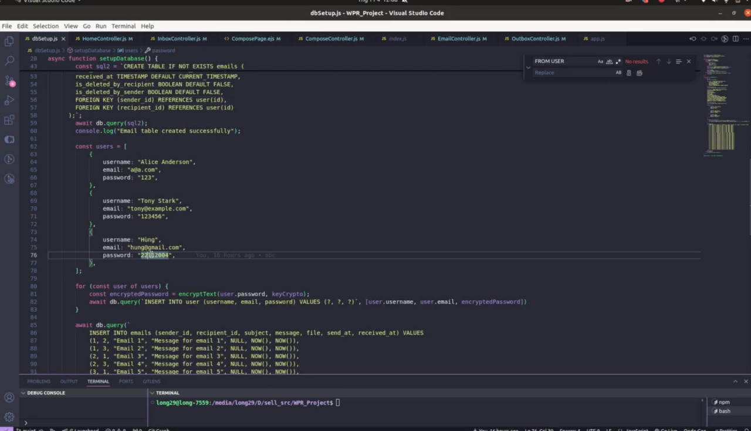Go to previous find match arrow
The image size is (751, 431).
click(x=658, y=62)
